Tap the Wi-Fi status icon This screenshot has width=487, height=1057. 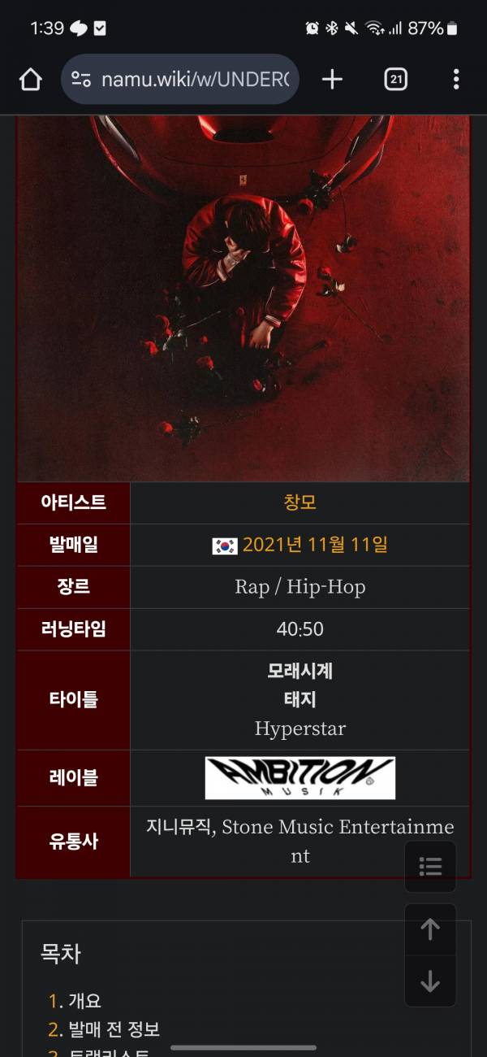coord(374,28)
